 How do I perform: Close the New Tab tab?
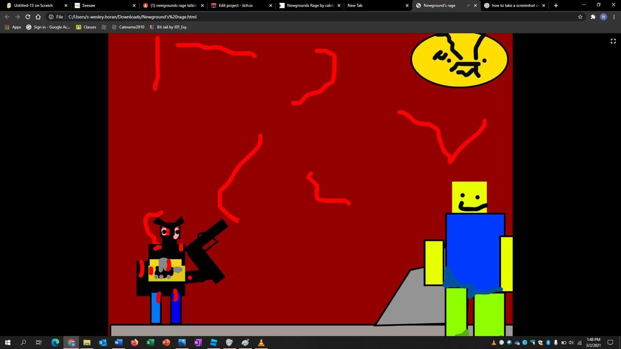pos(407,5)
